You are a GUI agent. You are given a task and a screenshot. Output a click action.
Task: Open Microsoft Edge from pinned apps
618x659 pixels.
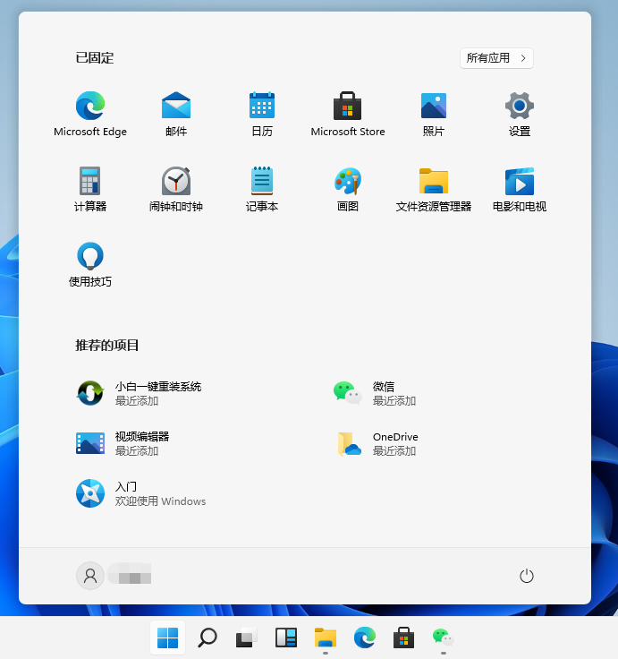[x=90, y=114]
